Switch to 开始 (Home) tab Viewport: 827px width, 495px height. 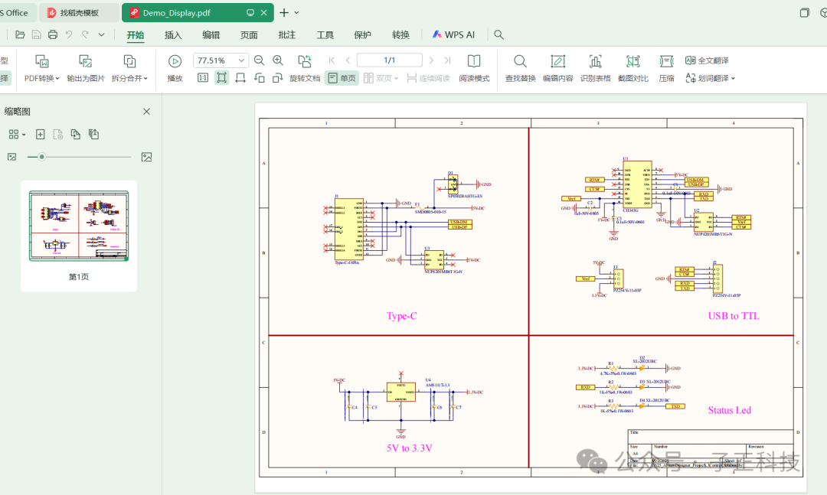(x=136, y=34)
